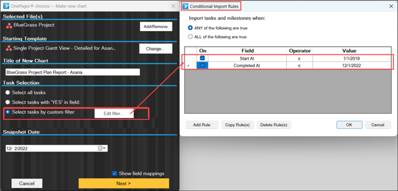
Task: Click the Conditional Import Rules window icon
Action: [186, 6]
